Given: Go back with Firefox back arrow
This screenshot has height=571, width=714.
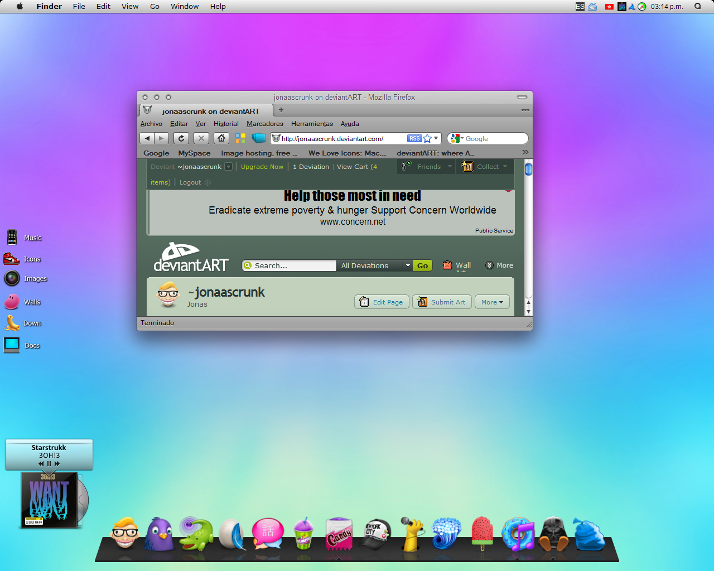Looking at the screenshot, I should [x=147, y=138].
